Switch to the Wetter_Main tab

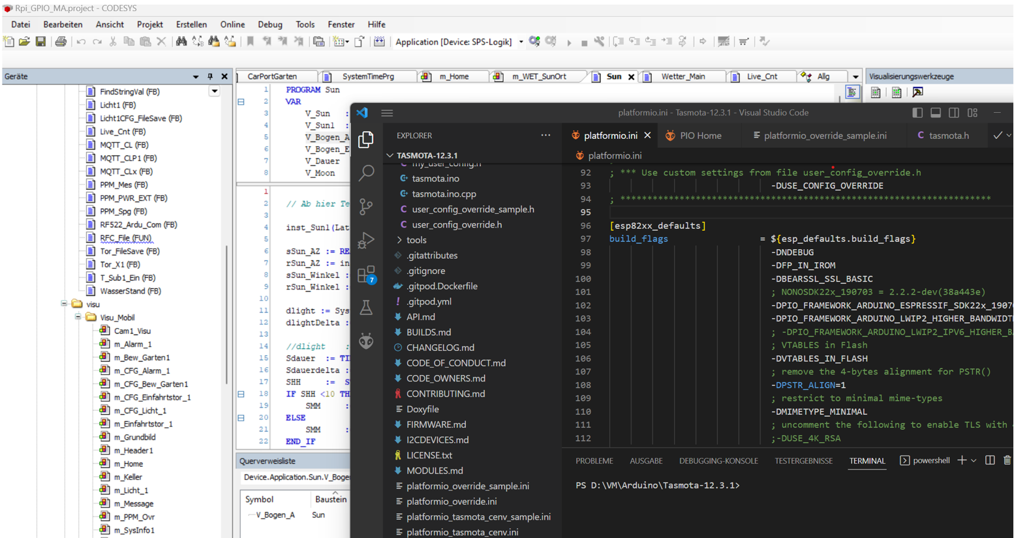point(682,76)
